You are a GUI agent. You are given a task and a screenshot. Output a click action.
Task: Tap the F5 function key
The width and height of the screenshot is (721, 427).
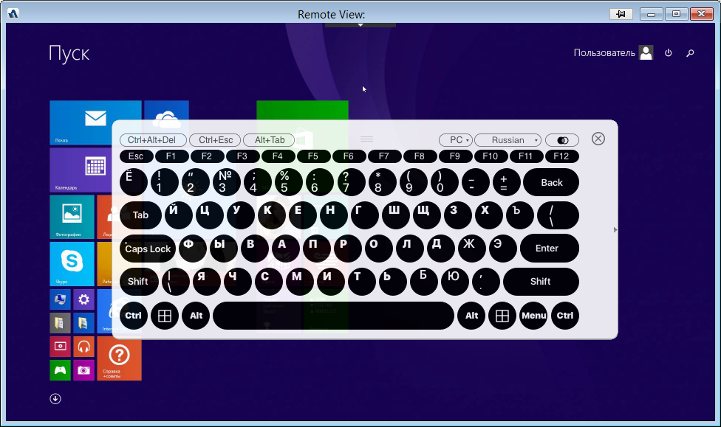313,156
